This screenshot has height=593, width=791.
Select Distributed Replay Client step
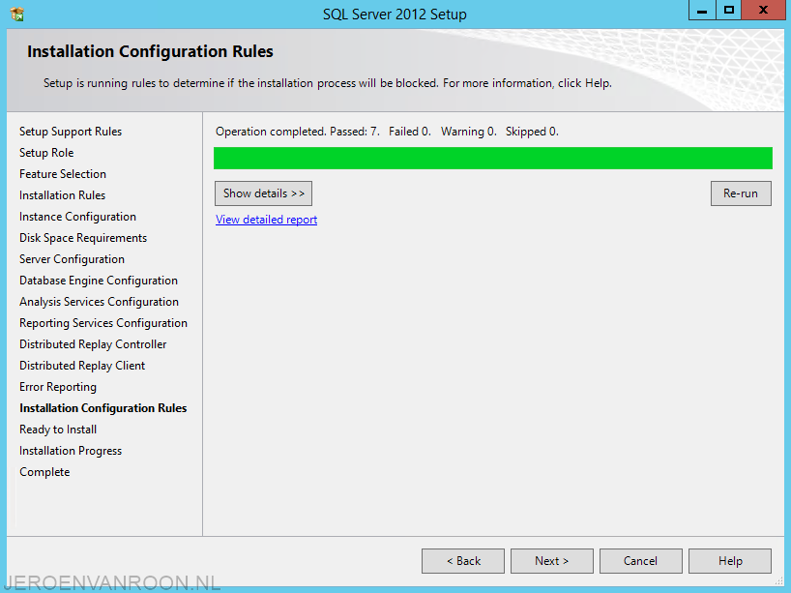(x=82, y=366)
